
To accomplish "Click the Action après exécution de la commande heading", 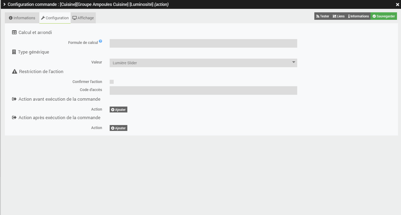I will [59, 118].
